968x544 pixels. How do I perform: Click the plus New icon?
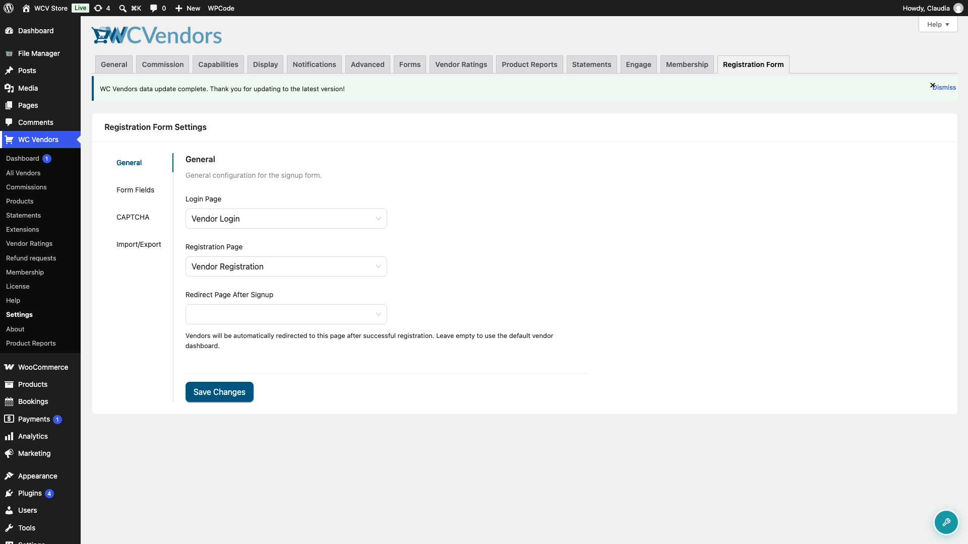(x=178, y=8)
